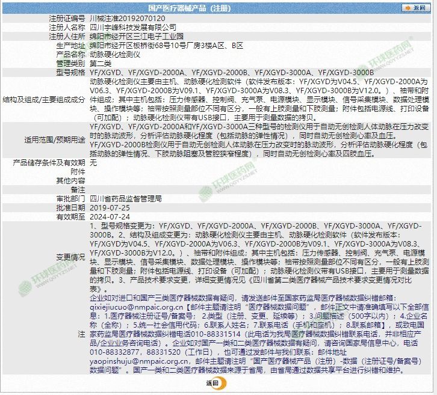Click approval department 四川省药品监督管理局
The width and height of the screenshot is (437, 395).
(x=125, y=198)
